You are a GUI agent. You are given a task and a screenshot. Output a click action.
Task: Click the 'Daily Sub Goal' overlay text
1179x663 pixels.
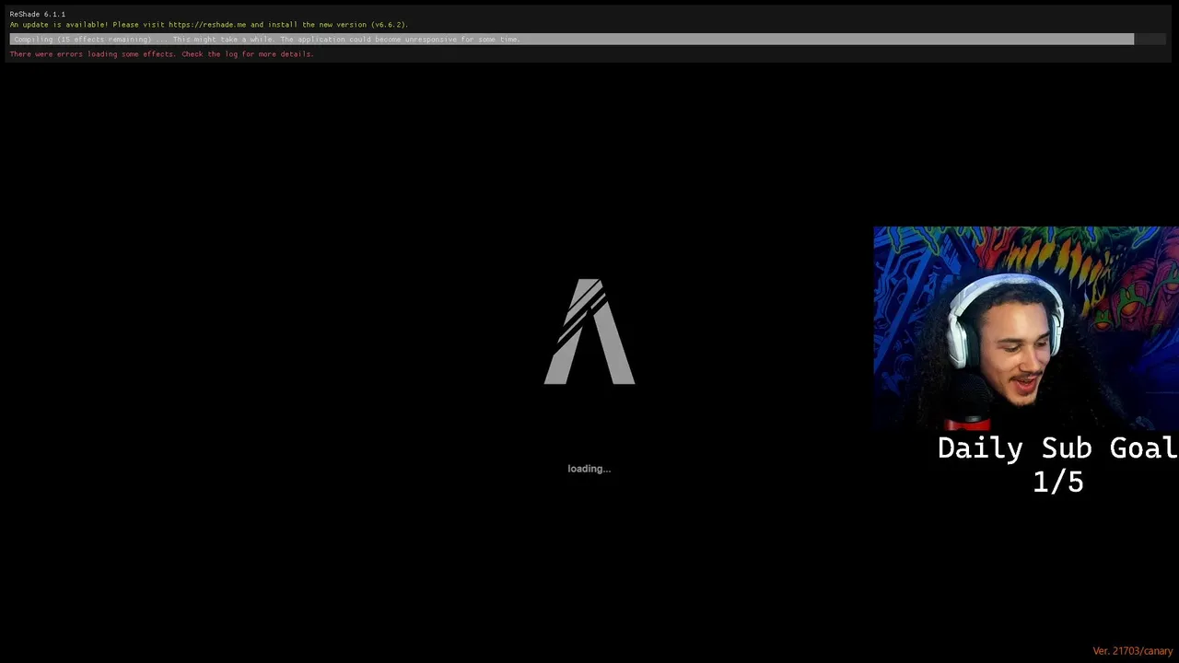click(1057, 448)
